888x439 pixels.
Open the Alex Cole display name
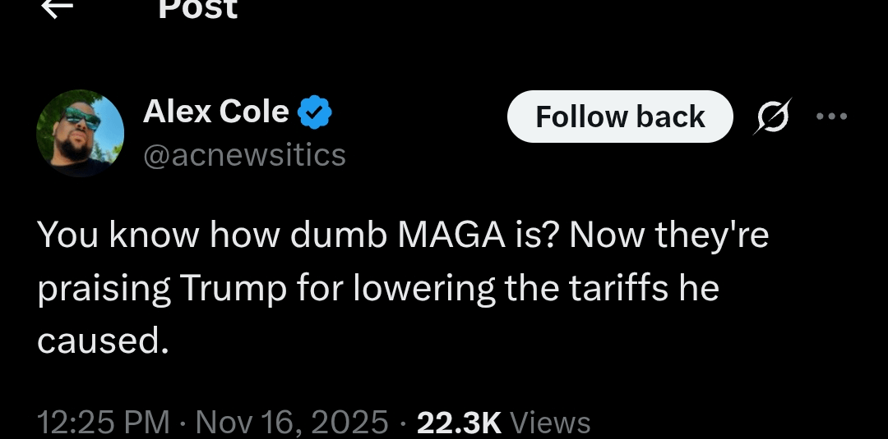click(216, 112)
